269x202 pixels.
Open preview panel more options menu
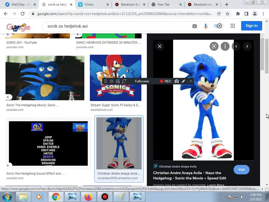(x=225, y=46)
